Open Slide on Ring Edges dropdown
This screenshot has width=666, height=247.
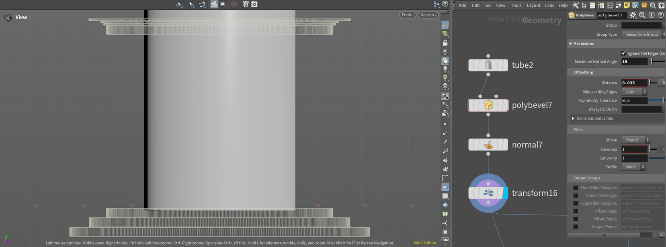tap(634, 92)
